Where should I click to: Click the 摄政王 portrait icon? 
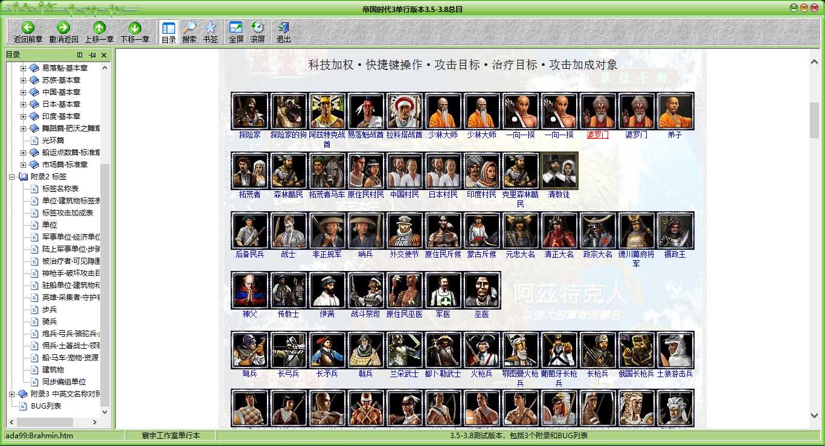(x=675, y=231)
